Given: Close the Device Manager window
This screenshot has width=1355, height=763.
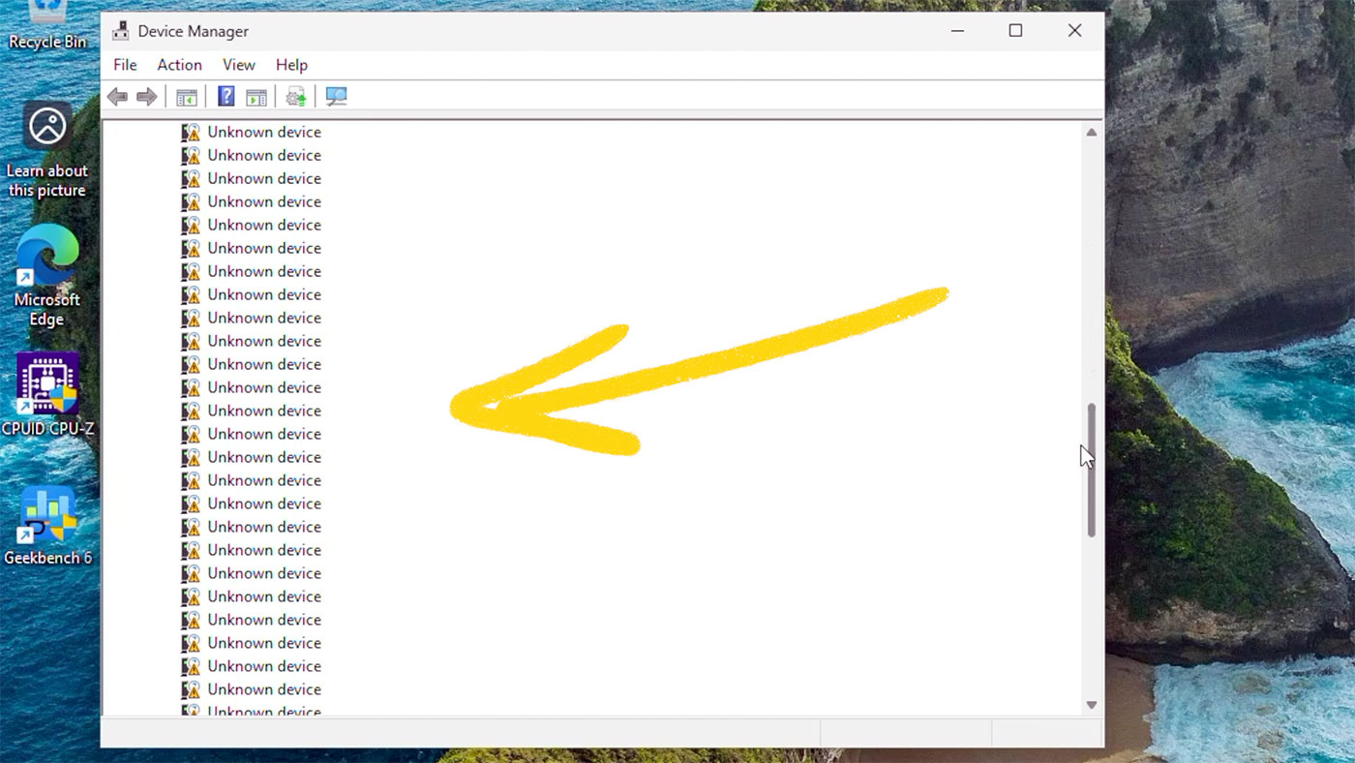Looking at the screenshot, I should [1074, 31].
